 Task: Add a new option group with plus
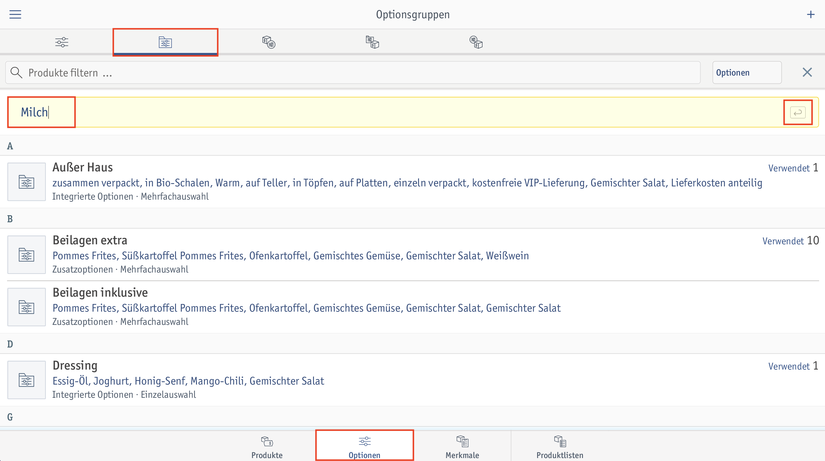[x=811, y=14]
